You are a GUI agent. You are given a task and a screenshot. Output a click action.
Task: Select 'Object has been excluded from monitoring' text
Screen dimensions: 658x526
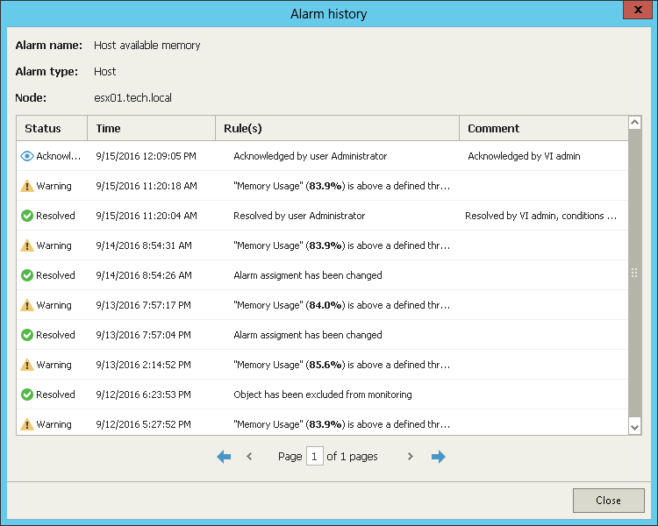coord(323,394)
